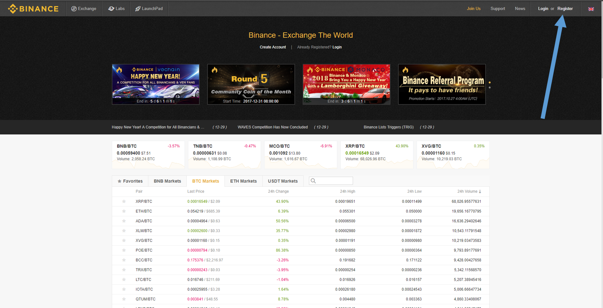
Task: Open Happy New Year competition announcement
Action: click(x=158, y=127)
